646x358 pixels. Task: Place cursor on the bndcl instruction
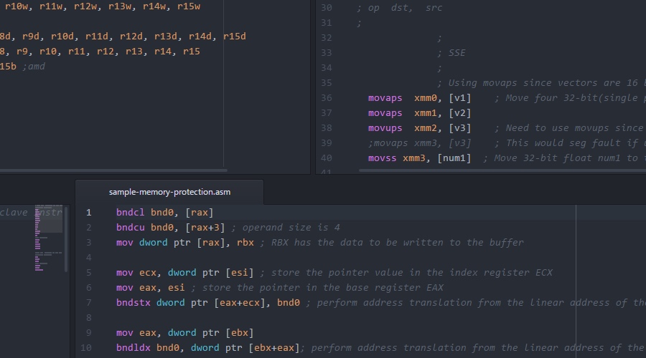(131, 213)
